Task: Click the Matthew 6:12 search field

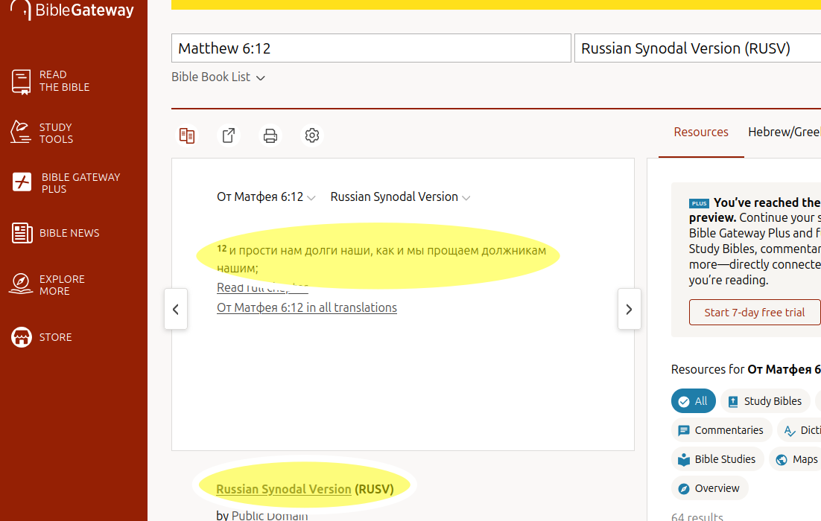Action: point(371,49)
